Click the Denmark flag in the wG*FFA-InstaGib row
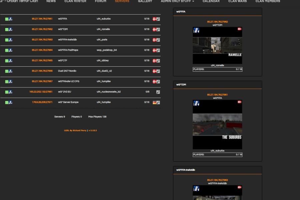The image size is (300, 200). click(x=154, y=40)
